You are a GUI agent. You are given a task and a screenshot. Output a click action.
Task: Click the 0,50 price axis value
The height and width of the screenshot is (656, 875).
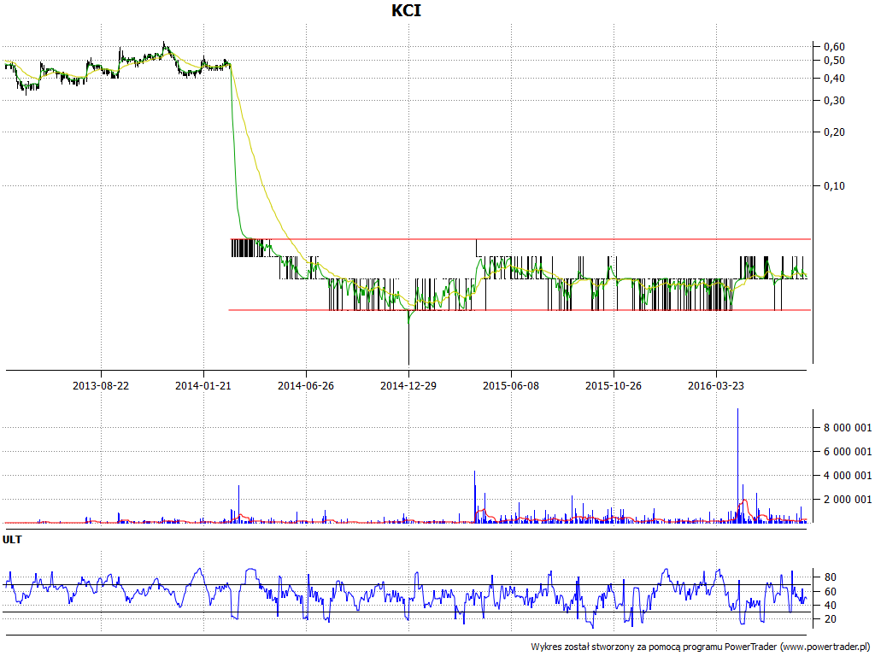click(834, 61)
